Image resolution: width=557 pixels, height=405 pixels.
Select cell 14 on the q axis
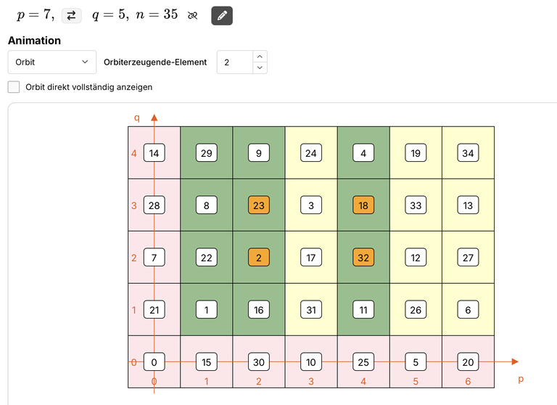click(154, 153)
